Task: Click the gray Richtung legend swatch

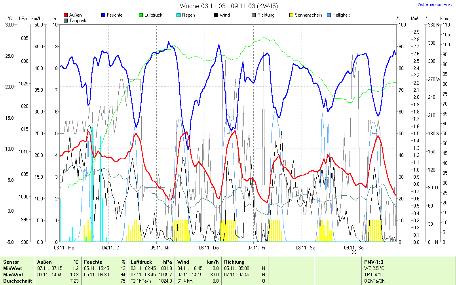Action: [254, 15]
